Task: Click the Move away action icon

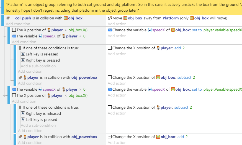Action: 110,18
